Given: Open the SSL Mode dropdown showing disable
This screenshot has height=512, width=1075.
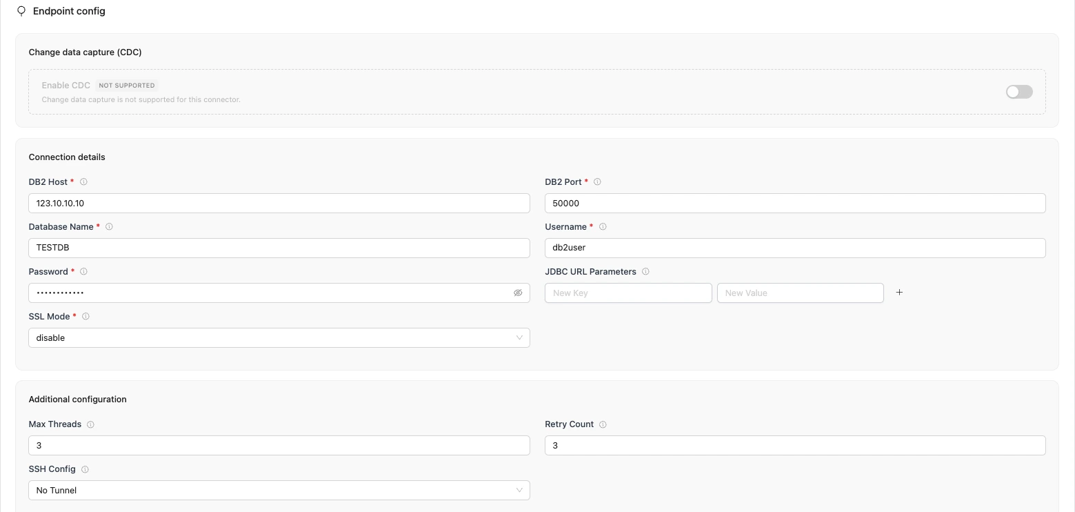Looking at the screenshot, I should tap(279, 338).
